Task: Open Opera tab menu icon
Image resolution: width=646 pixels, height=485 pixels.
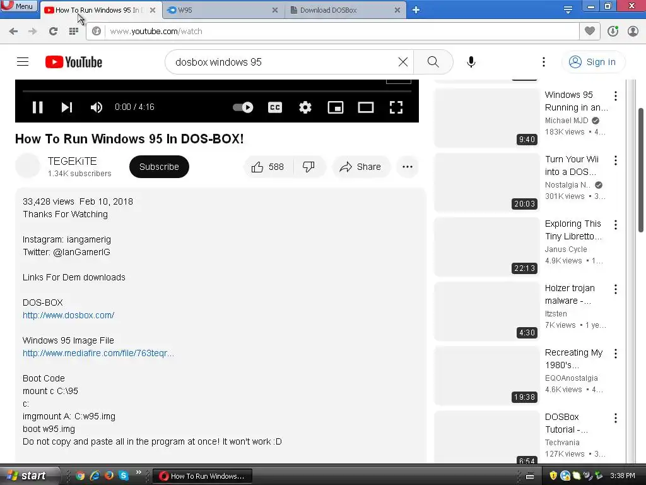Action: click(x=568, y=9)
